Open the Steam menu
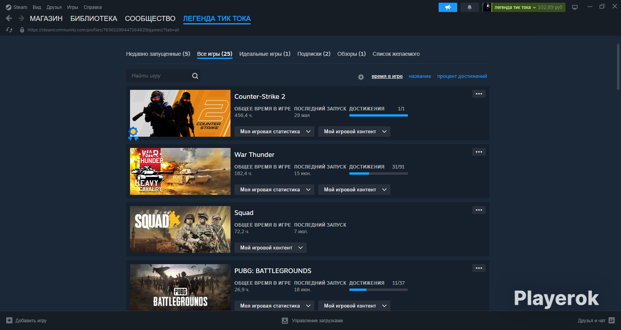Viewport: 621px width, 330px height. click(x=20, y=7)
